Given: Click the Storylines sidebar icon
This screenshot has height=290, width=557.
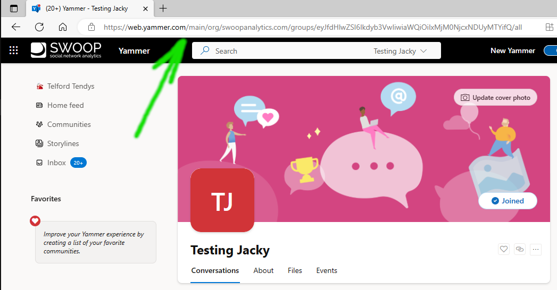Looking at the screenshot, I should [39, 143].
